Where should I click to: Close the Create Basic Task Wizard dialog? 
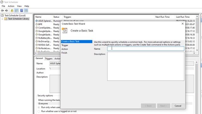click(182, 24)
